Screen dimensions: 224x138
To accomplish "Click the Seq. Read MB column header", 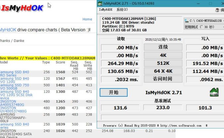I will coord(74,65).
